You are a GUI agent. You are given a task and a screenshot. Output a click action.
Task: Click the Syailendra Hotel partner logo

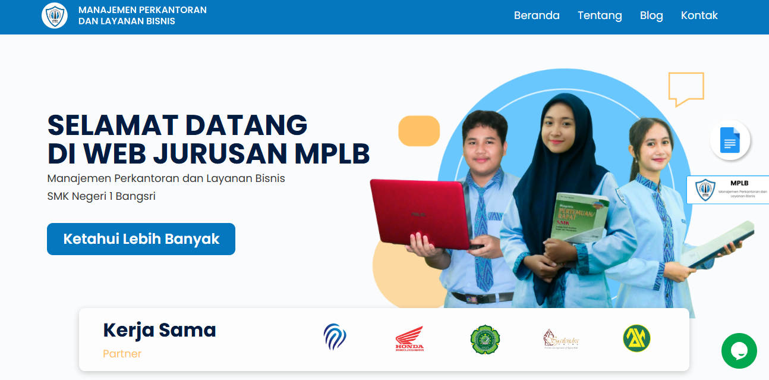tap(560, 340)
